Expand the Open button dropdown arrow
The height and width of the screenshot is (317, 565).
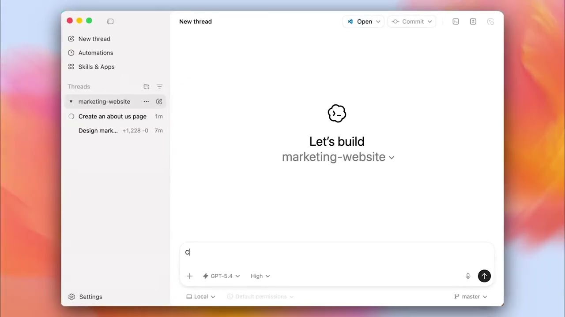coord(378,22)
